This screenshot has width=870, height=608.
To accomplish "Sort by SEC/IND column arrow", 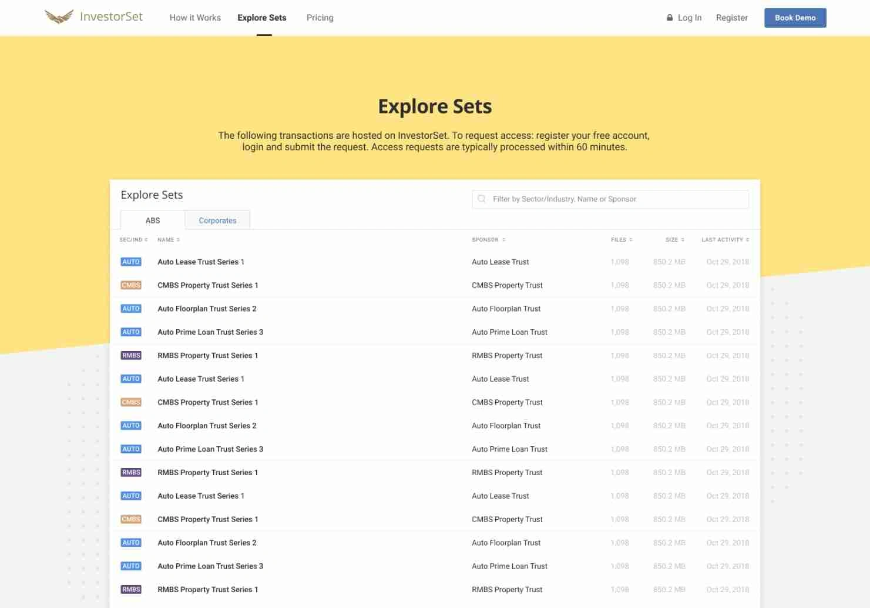I will tap(146, 240).
